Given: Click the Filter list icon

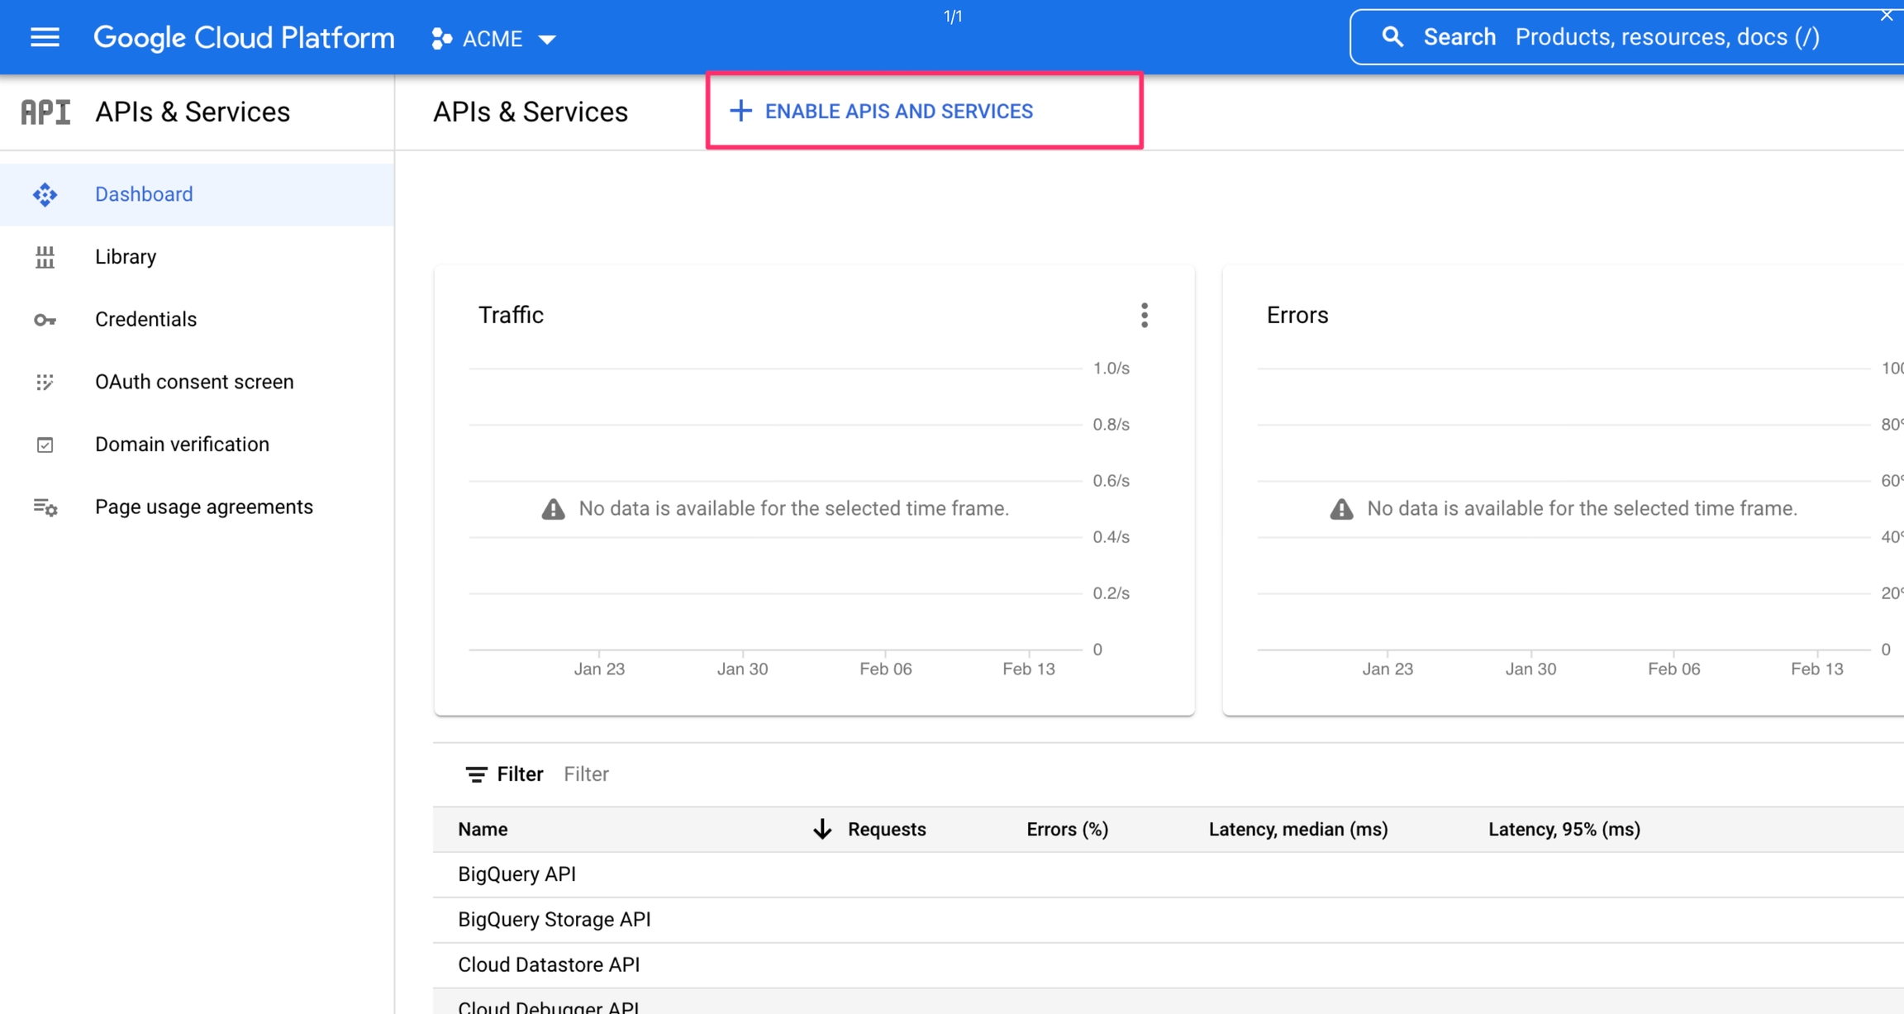Looking at the screenshot, I should click(x=476, y=774).
